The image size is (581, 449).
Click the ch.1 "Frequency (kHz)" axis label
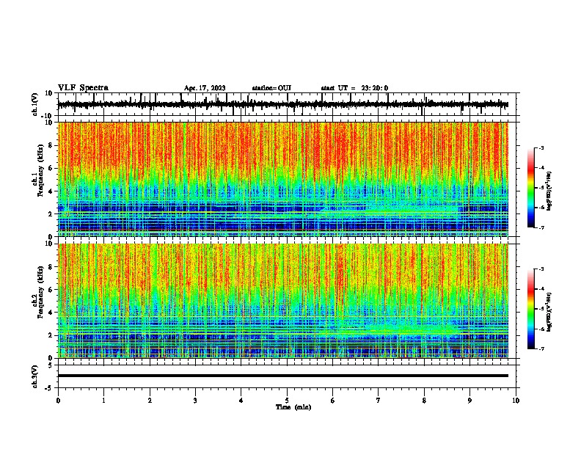pyautogui.click(x=40, y=171)
